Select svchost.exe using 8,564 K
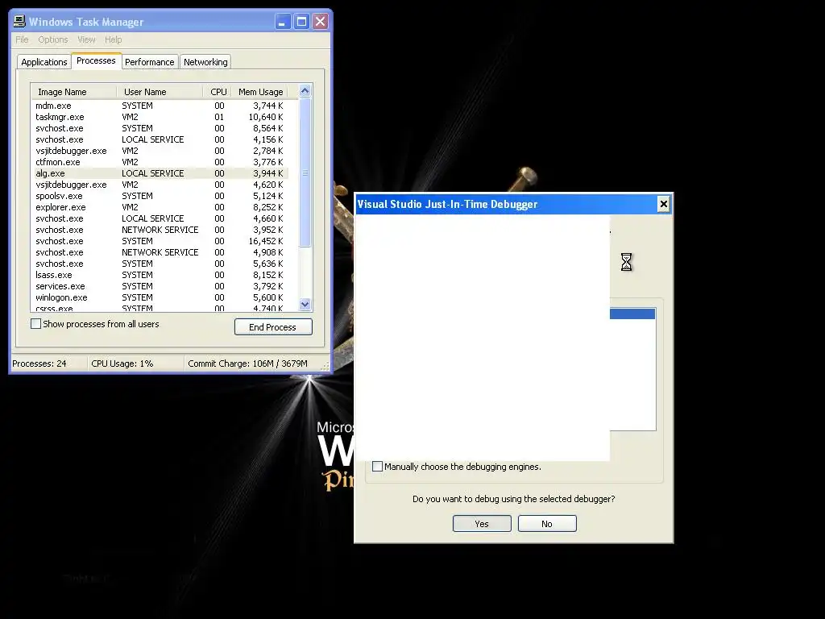This screenshot has width=825, height=619. [x=160, y=128]
